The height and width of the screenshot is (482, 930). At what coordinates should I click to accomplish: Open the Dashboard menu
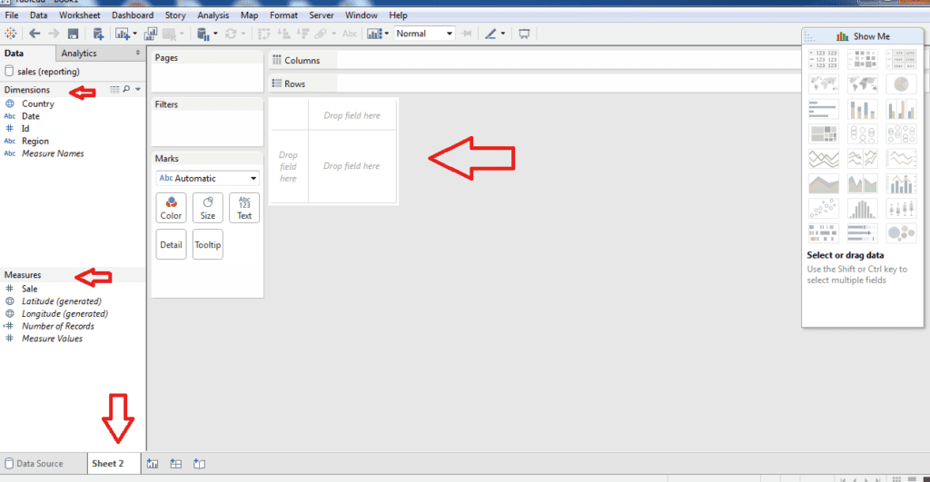[133, 15]
